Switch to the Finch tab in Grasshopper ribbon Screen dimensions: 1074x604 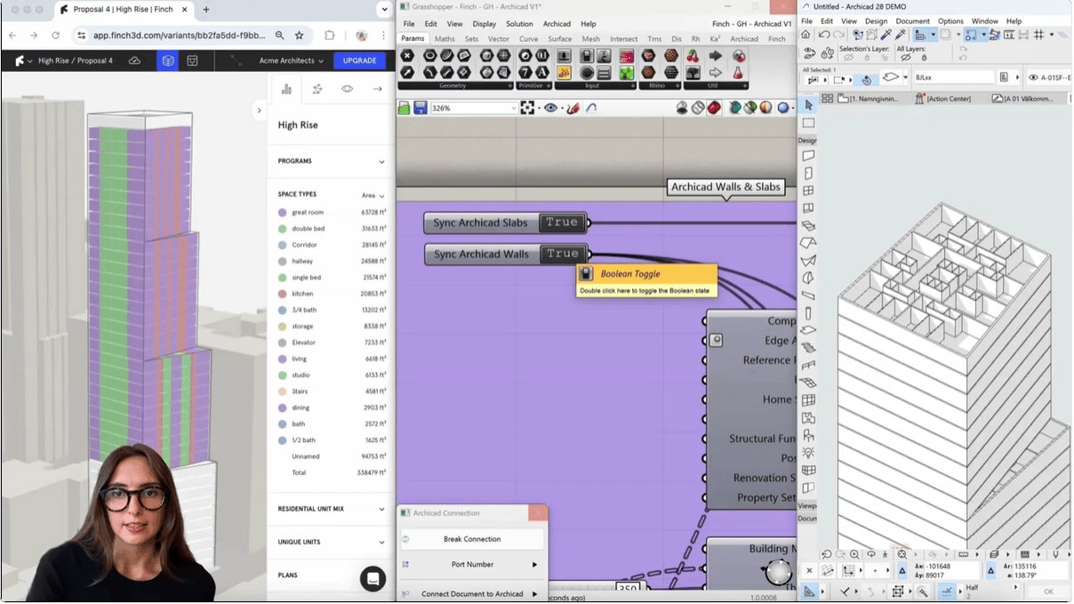(x=777, y=39)
